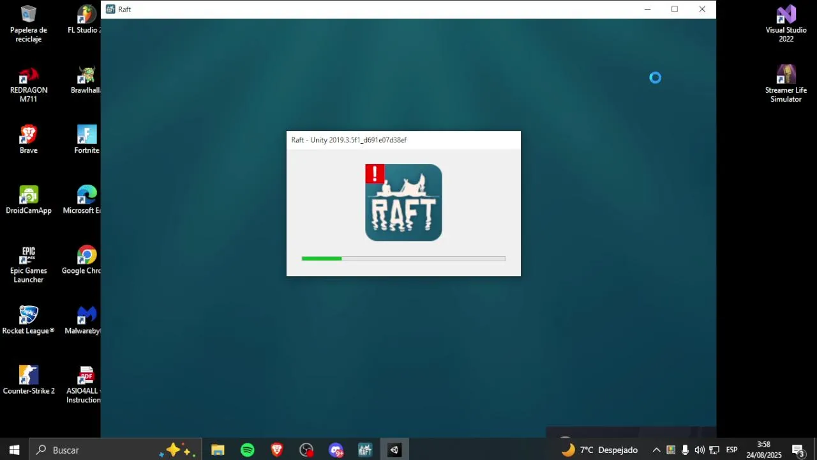This screenshot has width=817, height=460.
Task: Select the Unity taskbar icon
Action: coord(394,450)
